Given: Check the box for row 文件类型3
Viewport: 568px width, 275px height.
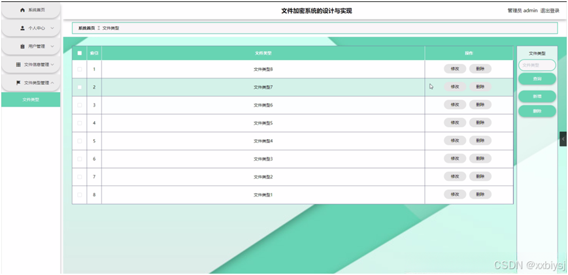Looking at the screenshot, I should click(x=80, y=159).
